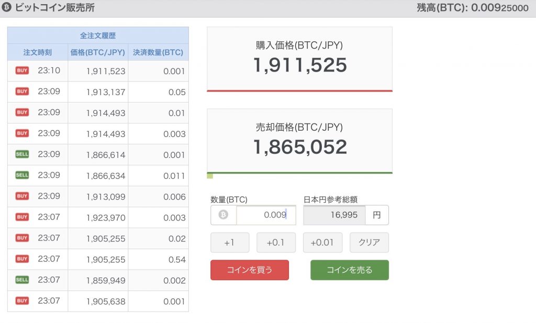Click BUY badge for price 1,913,137
The width and height of the screenshot is (536, 323).
coord(22,91)
